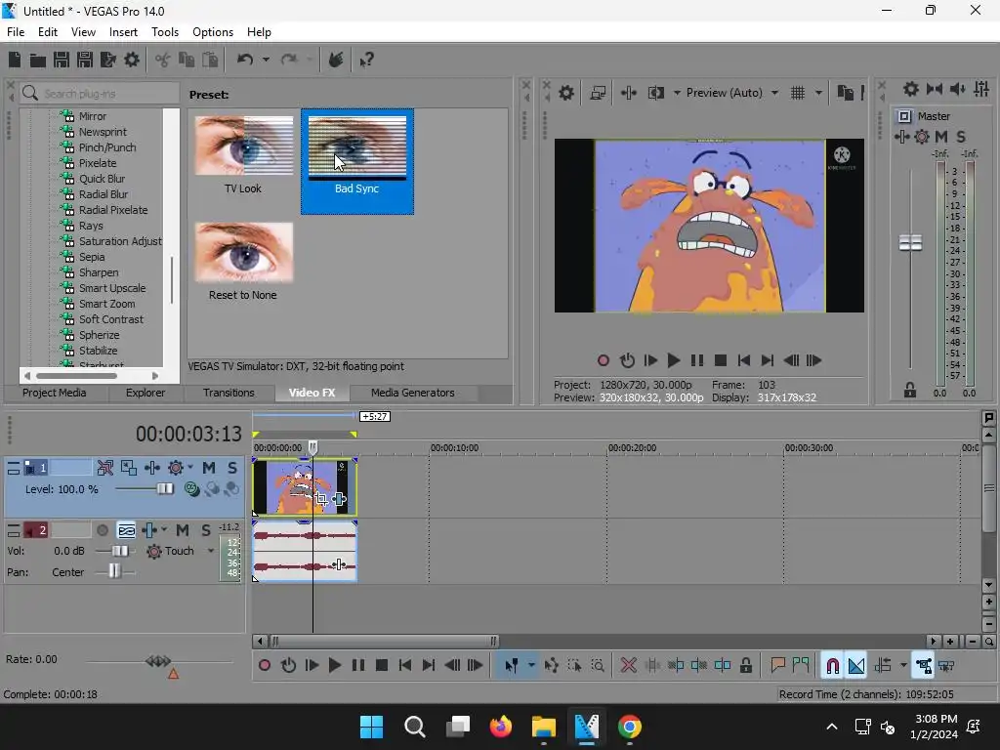Click the Downmix Output icon in Master
The width and height of the screenshot is (1000, 750).
click(x=935, y=89)
